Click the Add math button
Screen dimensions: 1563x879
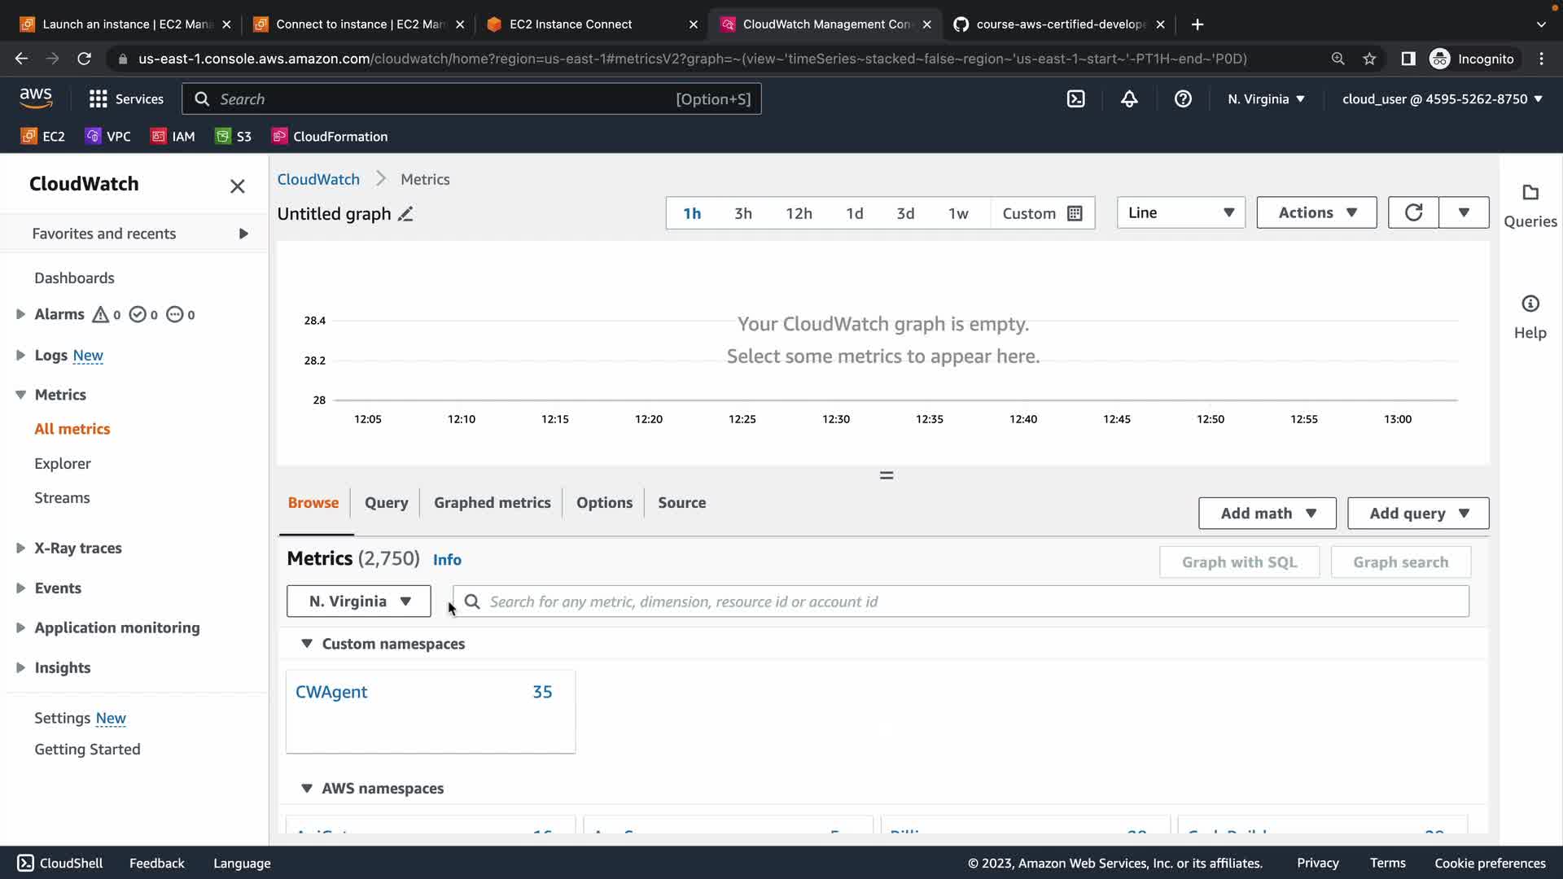pos(1267,514)
